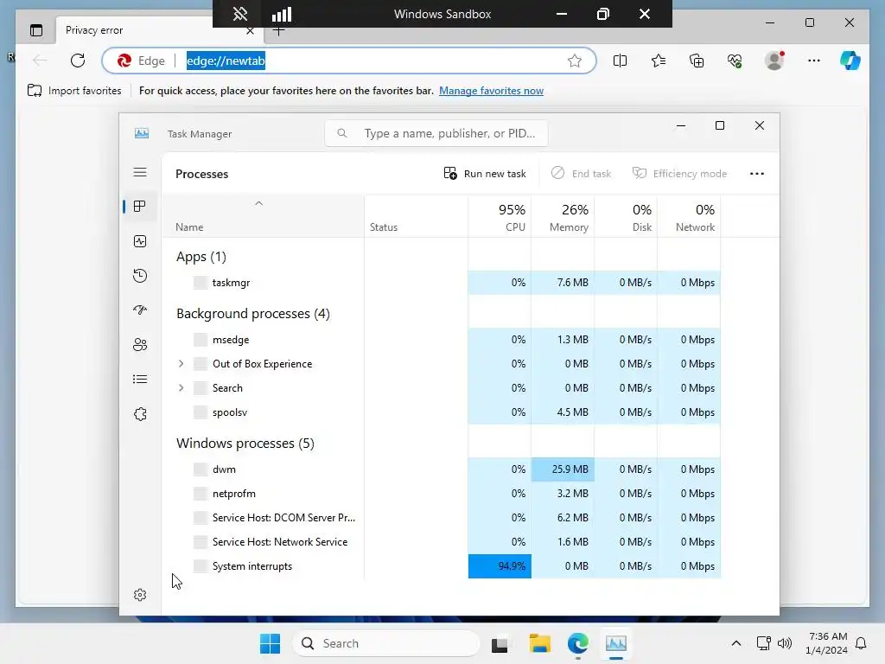Open File Explorer from taskbar
This screenshot has width=885, height=664.
pyautogui.click(x=539, y=643)
